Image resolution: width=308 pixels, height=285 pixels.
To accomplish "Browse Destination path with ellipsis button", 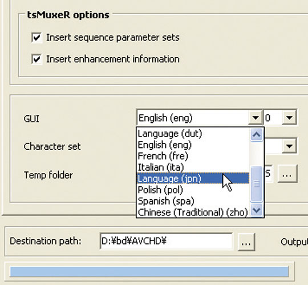I will tap(246, 242).
